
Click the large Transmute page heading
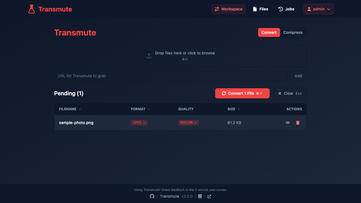[x=75, y=32]
